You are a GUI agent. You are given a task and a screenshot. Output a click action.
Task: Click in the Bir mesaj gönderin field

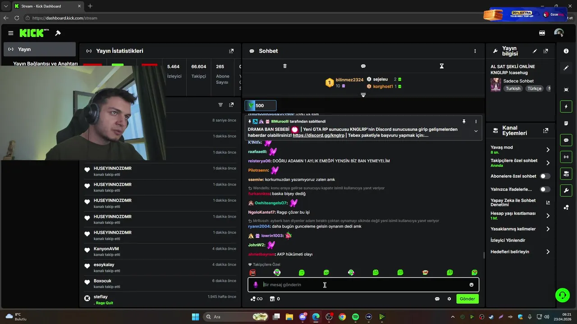tap(363, 285)
